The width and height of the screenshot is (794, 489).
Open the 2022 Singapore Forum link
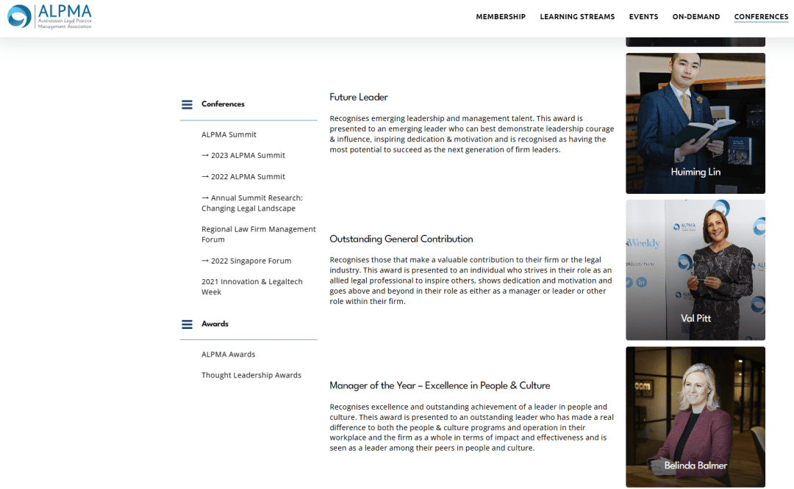pos(246,261)
